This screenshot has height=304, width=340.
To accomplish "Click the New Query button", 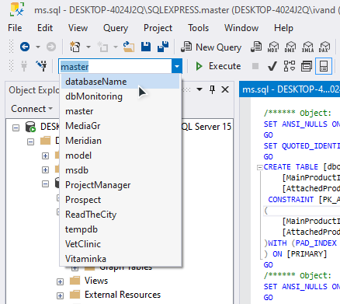I will pyautogui.click(x=211, y=47).
